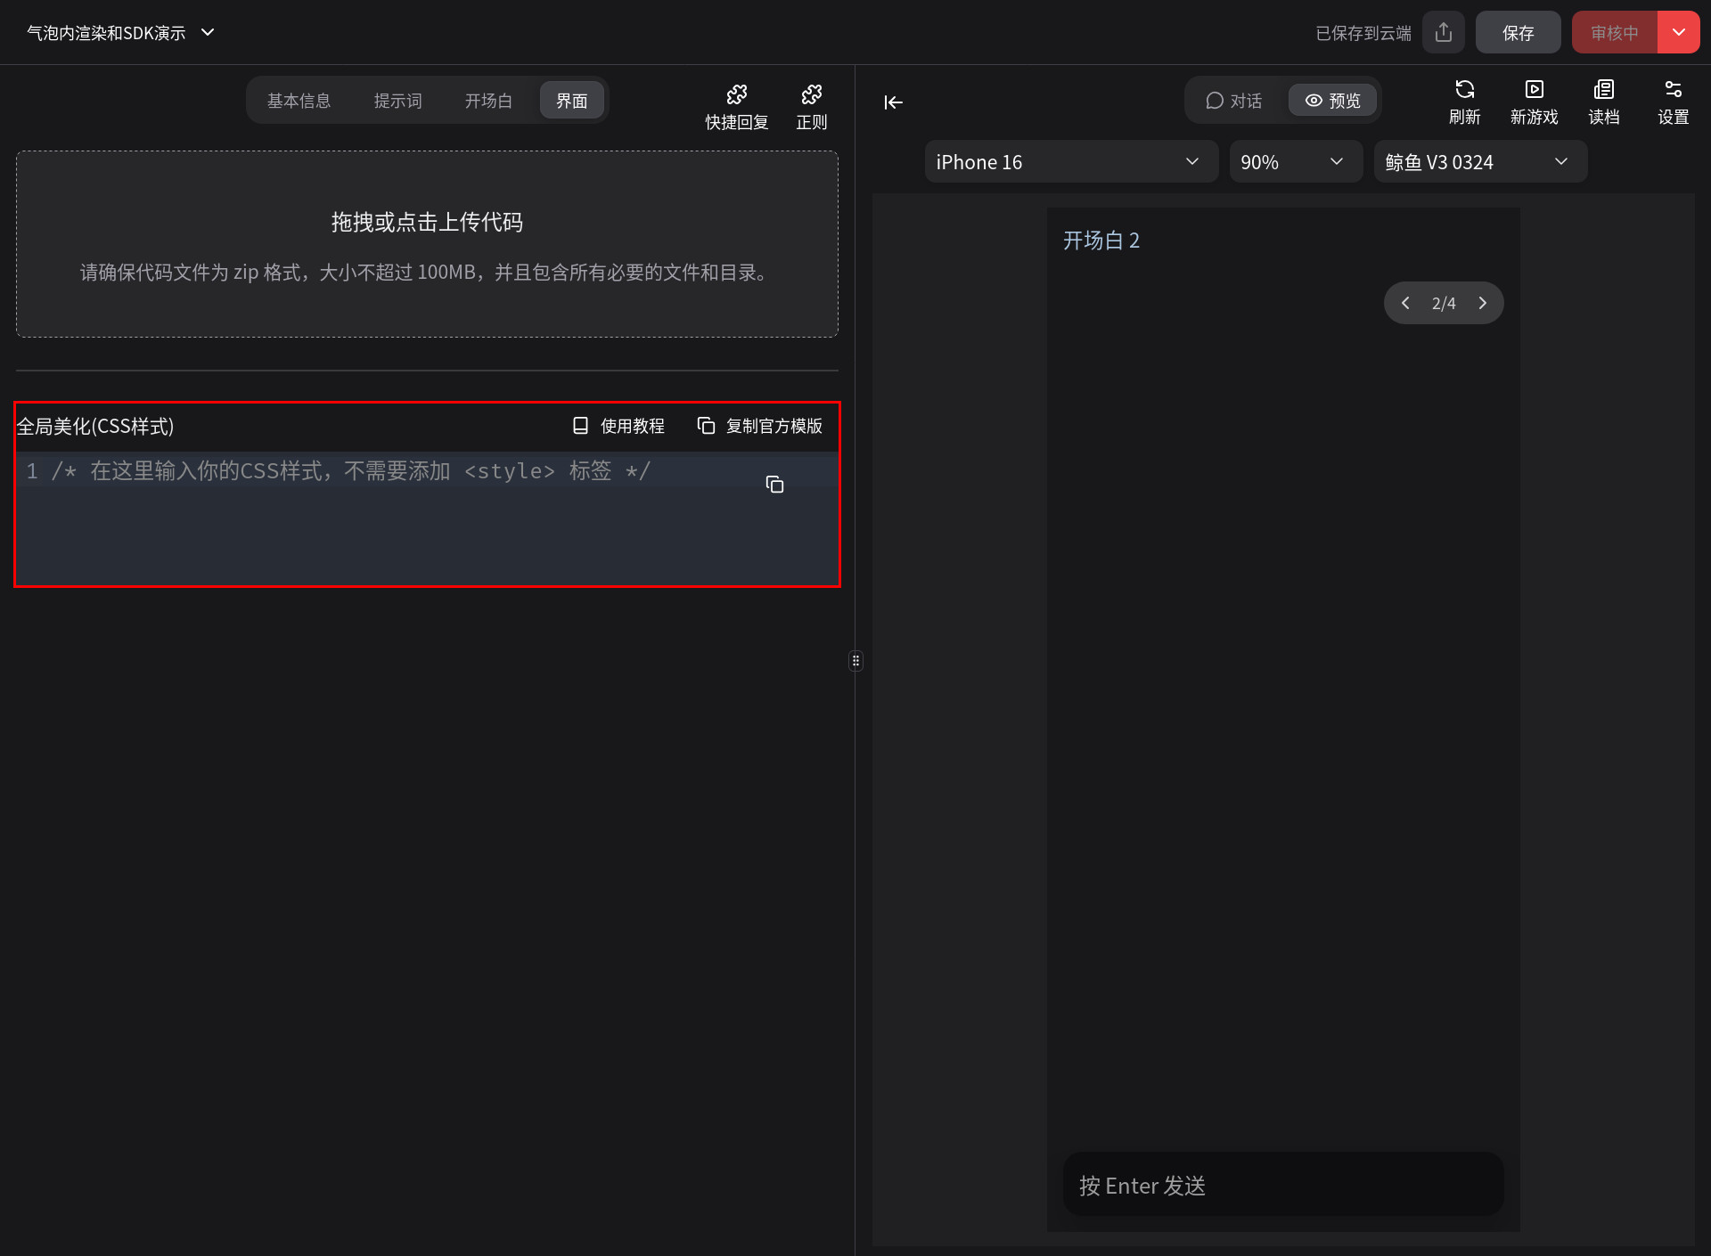The image size is (1711, 1256).
Task: Open the iPhone 16 device dropdown
Action: pyautogui.click(x=1069, y=162)
